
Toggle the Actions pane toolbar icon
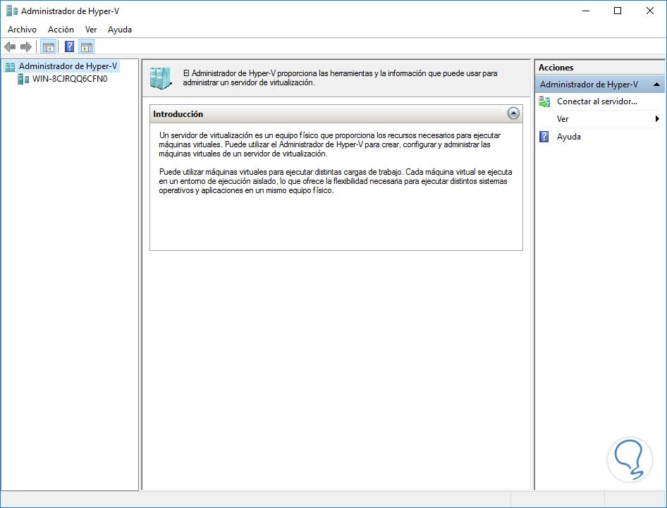click(x=86, y=47)
